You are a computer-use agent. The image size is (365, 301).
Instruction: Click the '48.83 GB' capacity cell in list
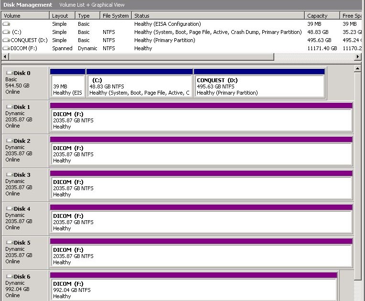pyautogui.click(x=318, y=32)
